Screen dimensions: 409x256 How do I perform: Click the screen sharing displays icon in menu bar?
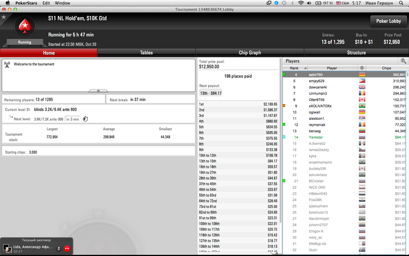point(269,3)
